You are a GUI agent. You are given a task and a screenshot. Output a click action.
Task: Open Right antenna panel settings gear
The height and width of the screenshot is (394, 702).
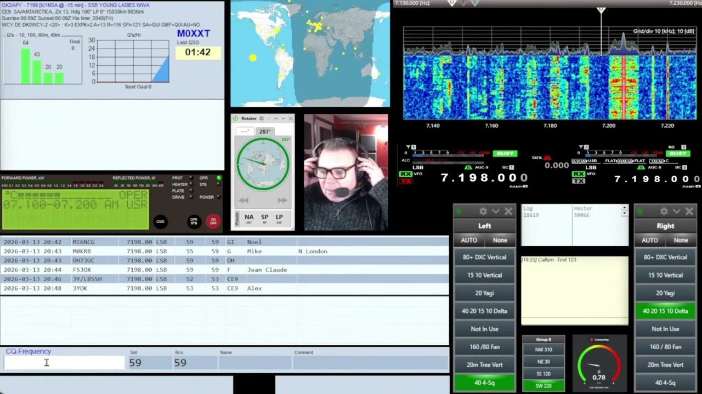click(664, 211)
